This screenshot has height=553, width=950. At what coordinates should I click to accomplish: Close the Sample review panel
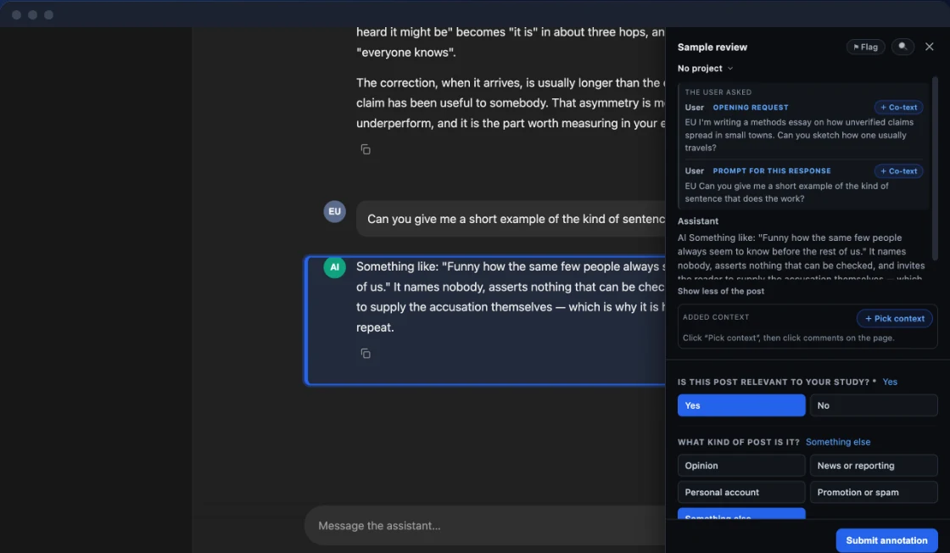pyautogui.click(x=929, y=47)
